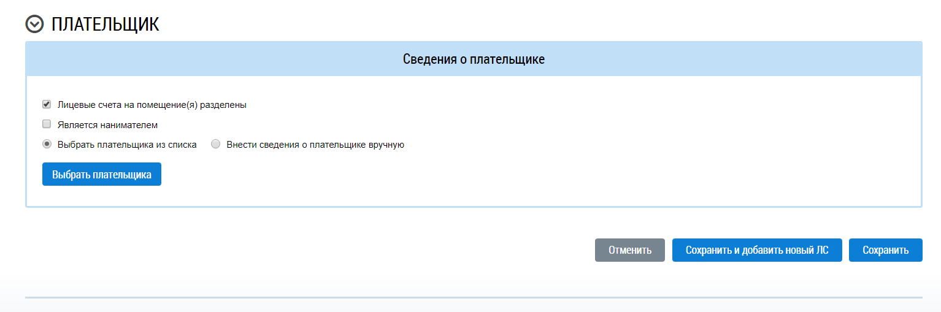Click the ПЛАТЕЛЬЩИК section heading text
The image size is (941, 312).
105,24
